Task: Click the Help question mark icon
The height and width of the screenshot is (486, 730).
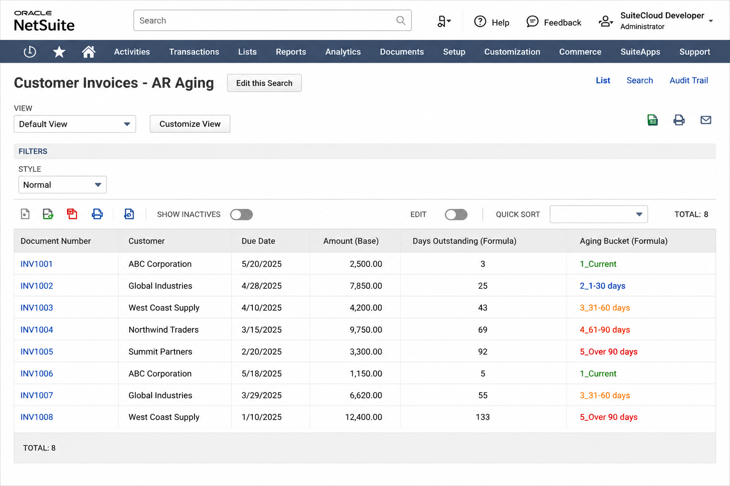Action: 480,21
